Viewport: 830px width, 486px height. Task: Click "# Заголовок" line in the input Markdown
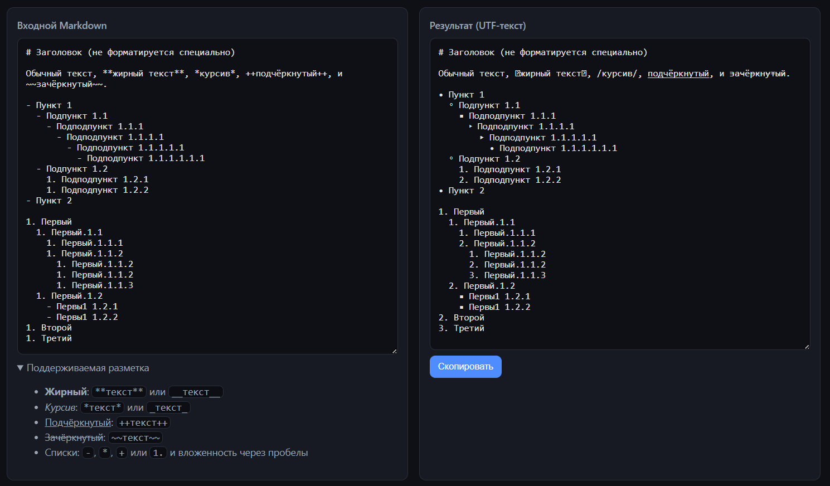(130, 52)
